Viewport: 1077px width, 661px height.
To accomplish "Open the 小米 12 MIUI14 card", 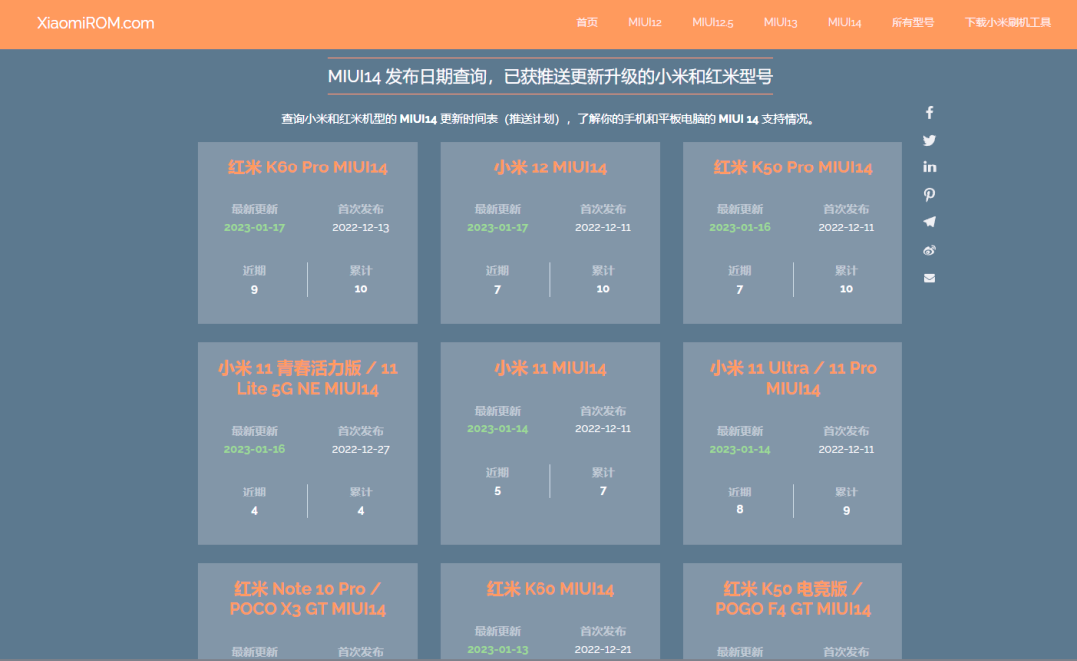I will [549, 167].
